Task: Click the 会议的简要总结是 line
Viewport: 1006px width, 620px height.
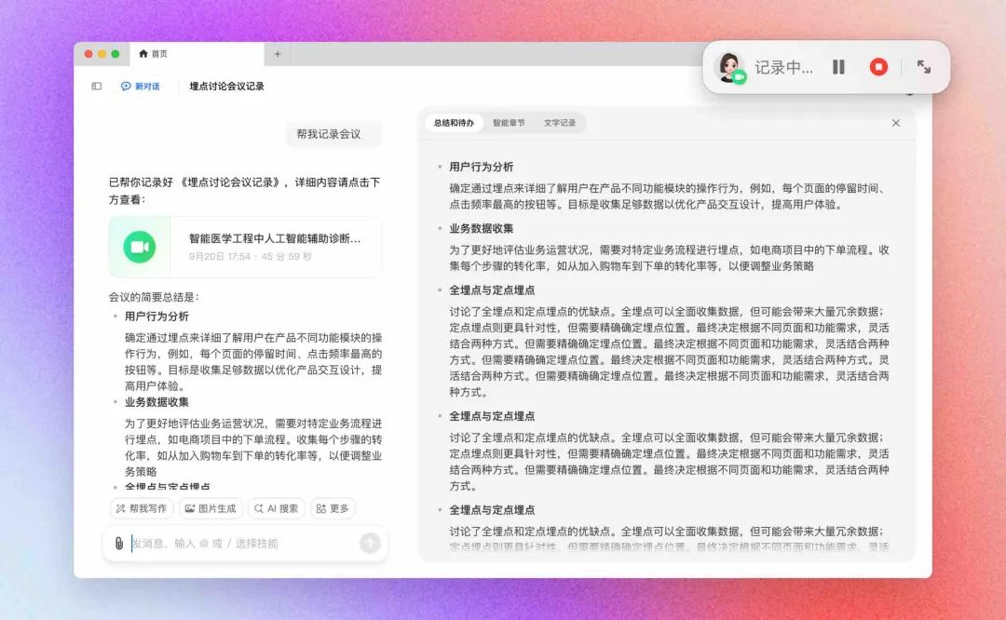Action: point(154,297)
